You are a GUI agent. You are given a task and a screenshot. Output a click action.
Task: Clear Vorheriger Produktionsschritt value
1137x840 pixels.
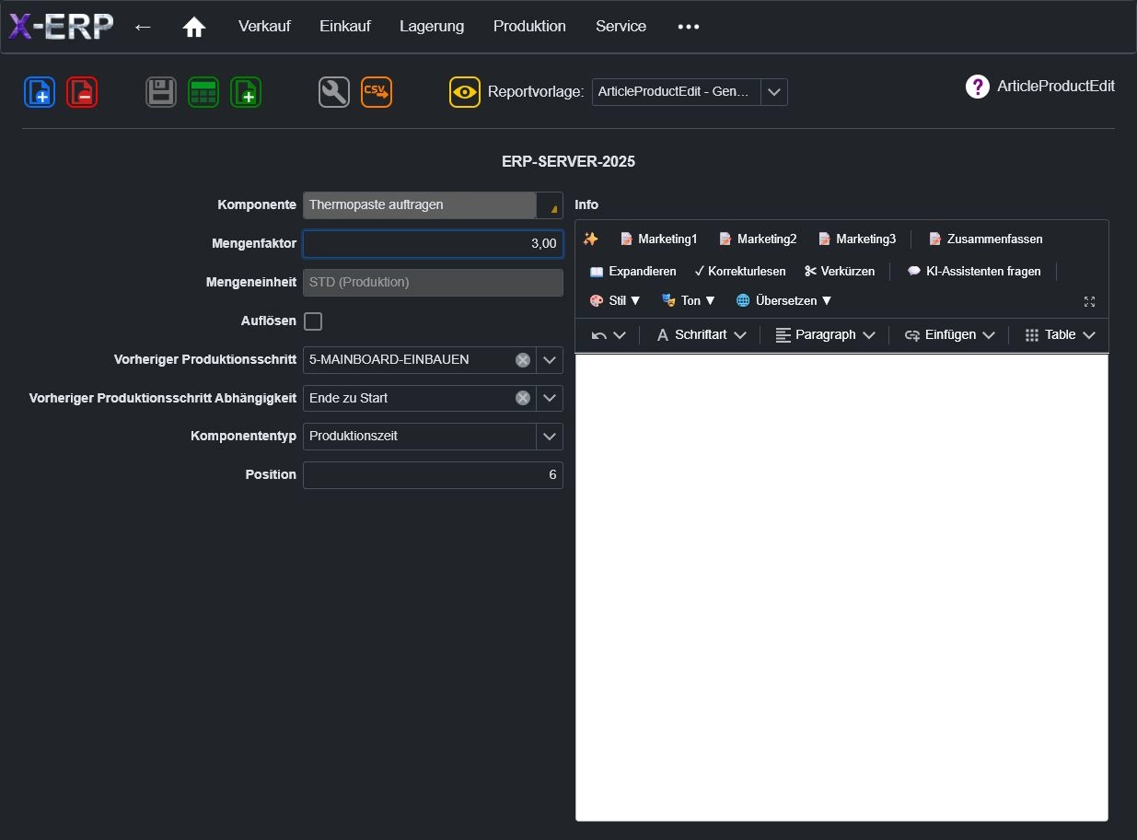tap(523, 360)
